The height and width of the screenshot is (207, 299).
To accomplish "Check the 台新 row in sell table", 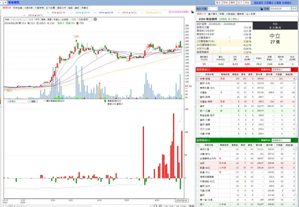I will [x=198, y=163].
